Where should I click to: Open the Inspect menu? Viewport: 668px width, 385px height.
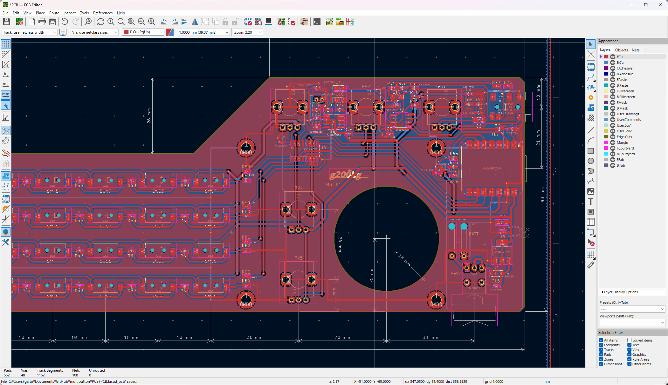tap(69, 13)
